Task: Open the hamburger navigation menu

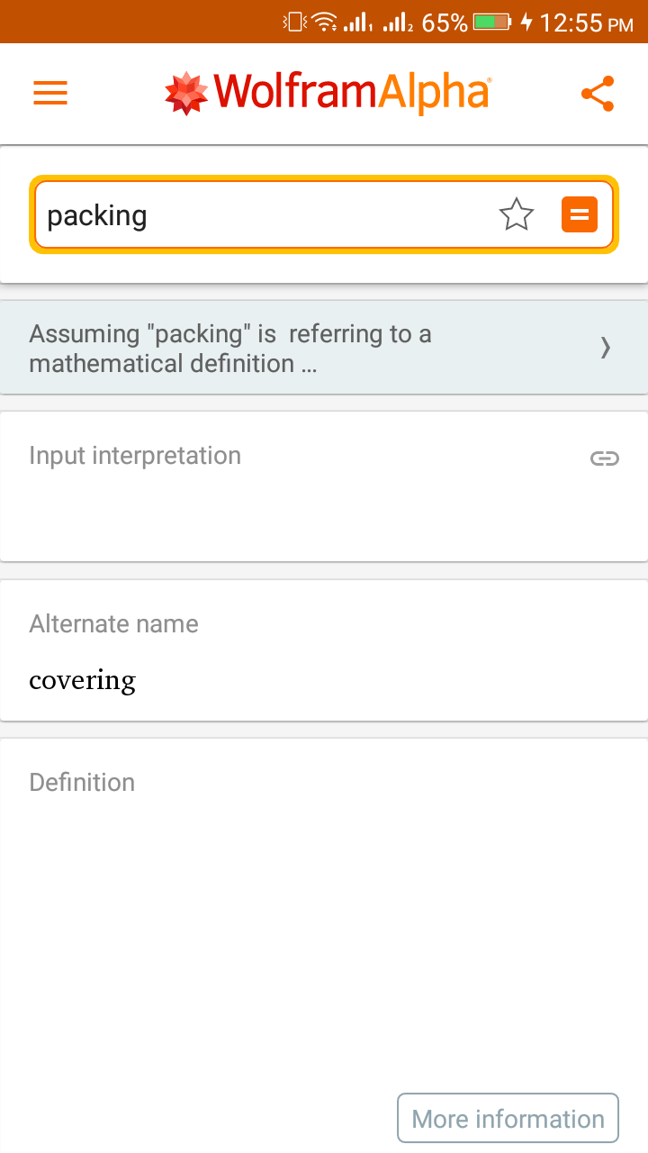Action: click(50, 93)
